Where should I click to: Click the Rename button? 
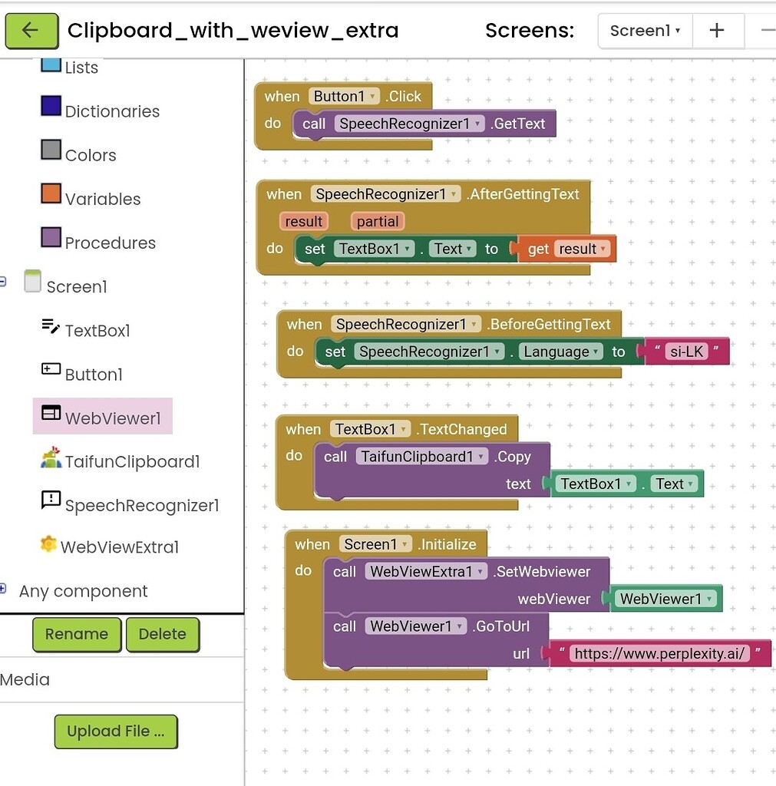coord(76,634)
